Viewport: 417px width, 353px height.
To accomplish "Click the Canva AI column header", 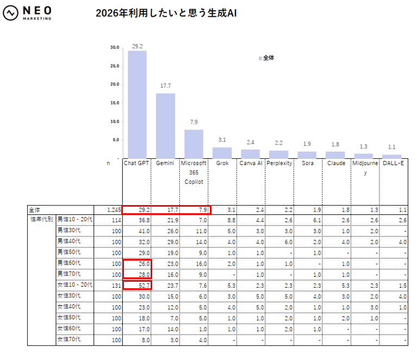I will 251,163.
